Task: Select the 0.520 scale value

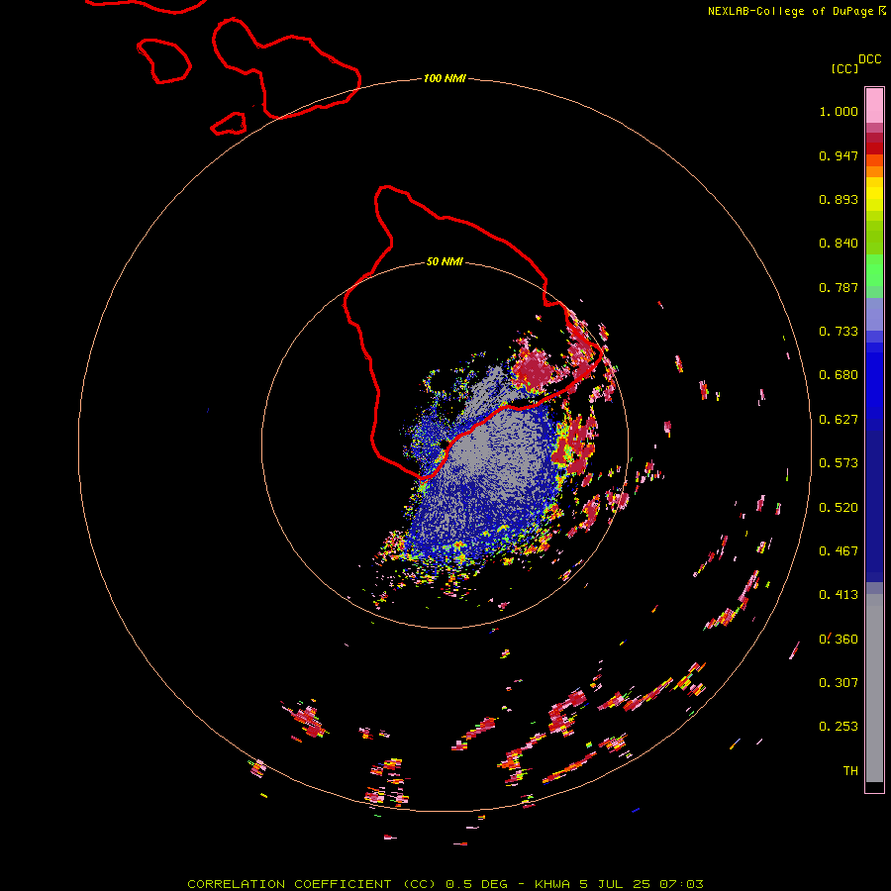Action: (x=839, y=508)
